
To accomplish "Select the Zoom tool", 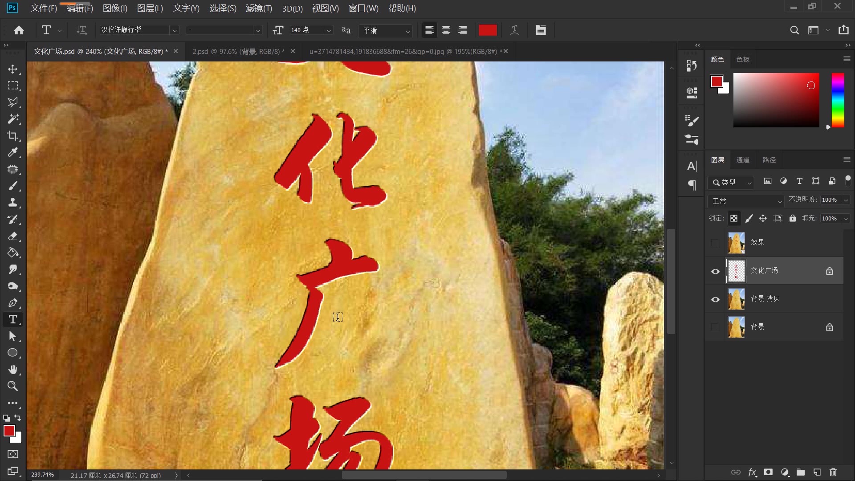I will pos(13,386).
